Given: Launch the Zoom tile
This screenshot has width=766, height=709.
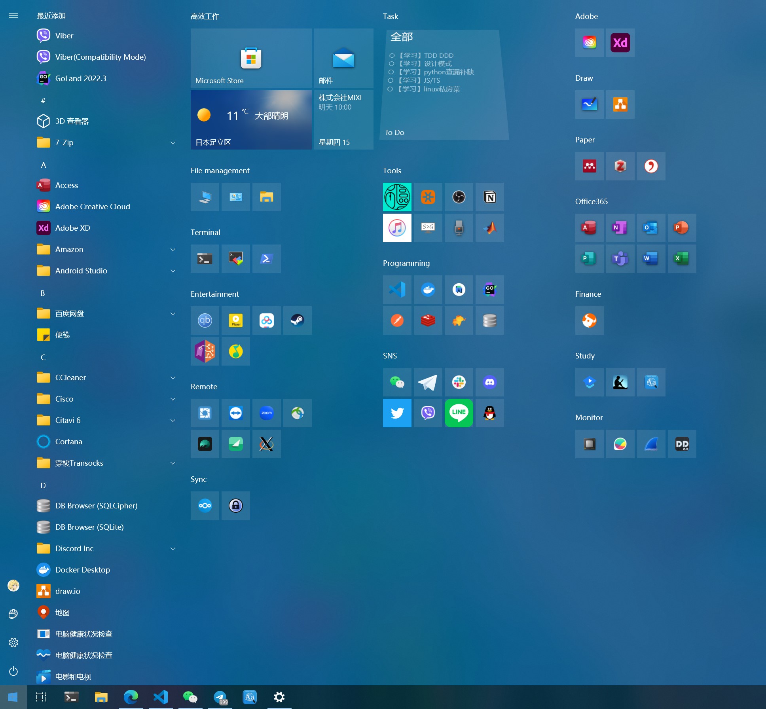Looking at the screenshot, I should click(266, 413).
